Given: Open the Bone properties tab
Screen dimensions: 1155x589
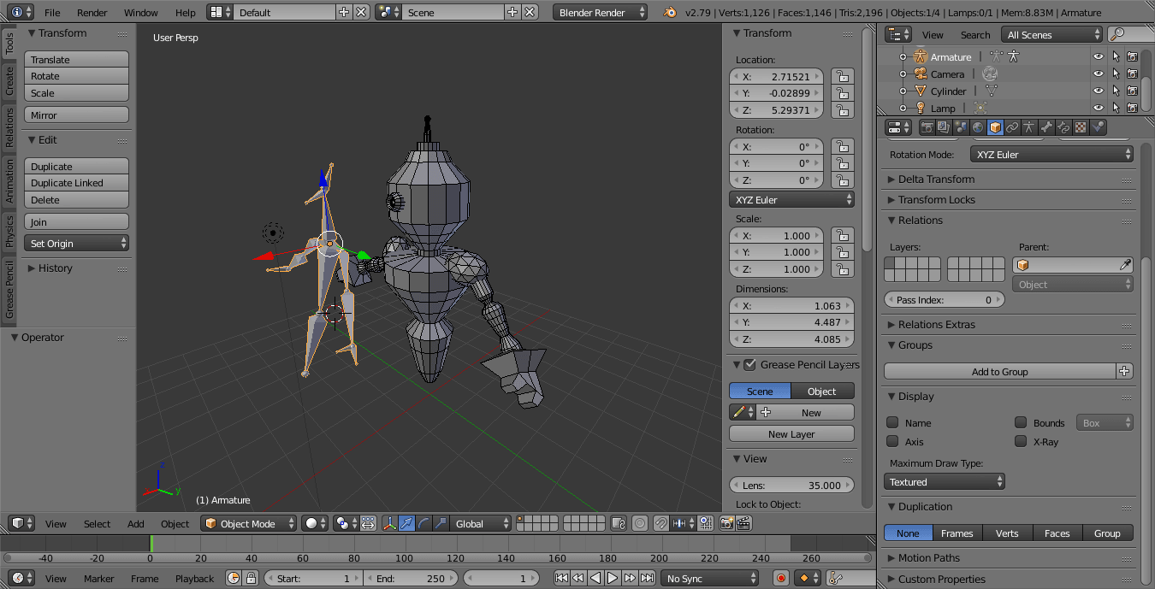Looking at the screenshot, I should pos(1046,127).
